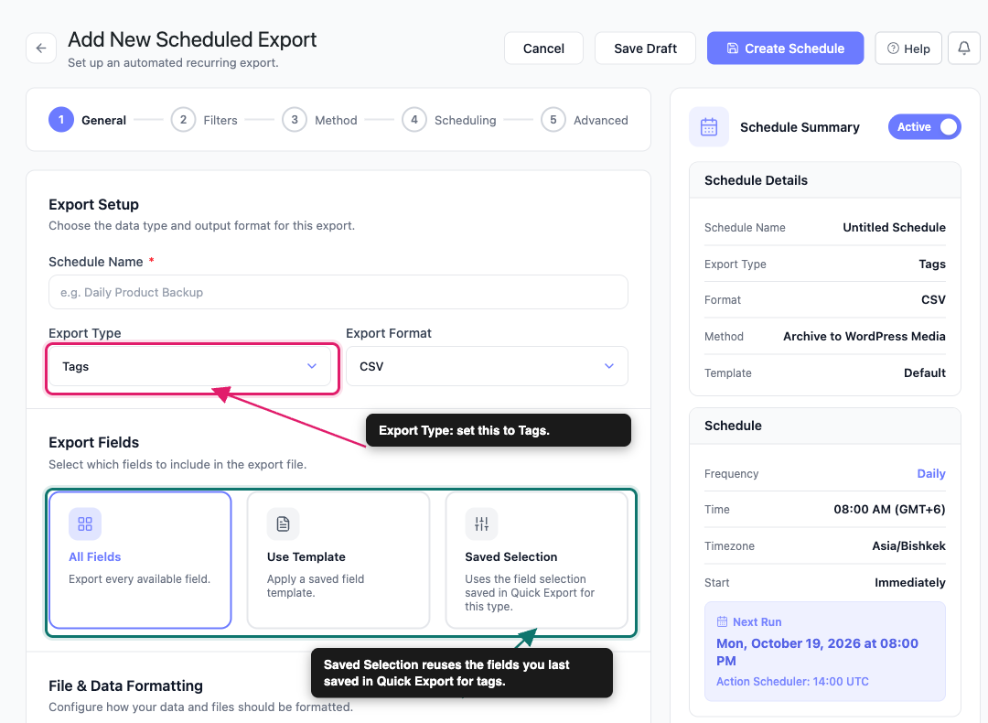The image size is (988, 723).
Task: Click the Use Template document icon
Action: (x=283, y=523)
